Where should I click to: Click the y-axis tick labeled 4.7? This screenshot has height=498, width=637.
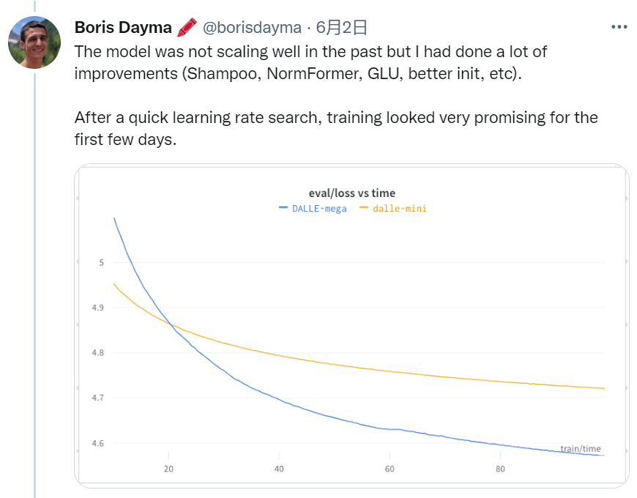[98, 398]
